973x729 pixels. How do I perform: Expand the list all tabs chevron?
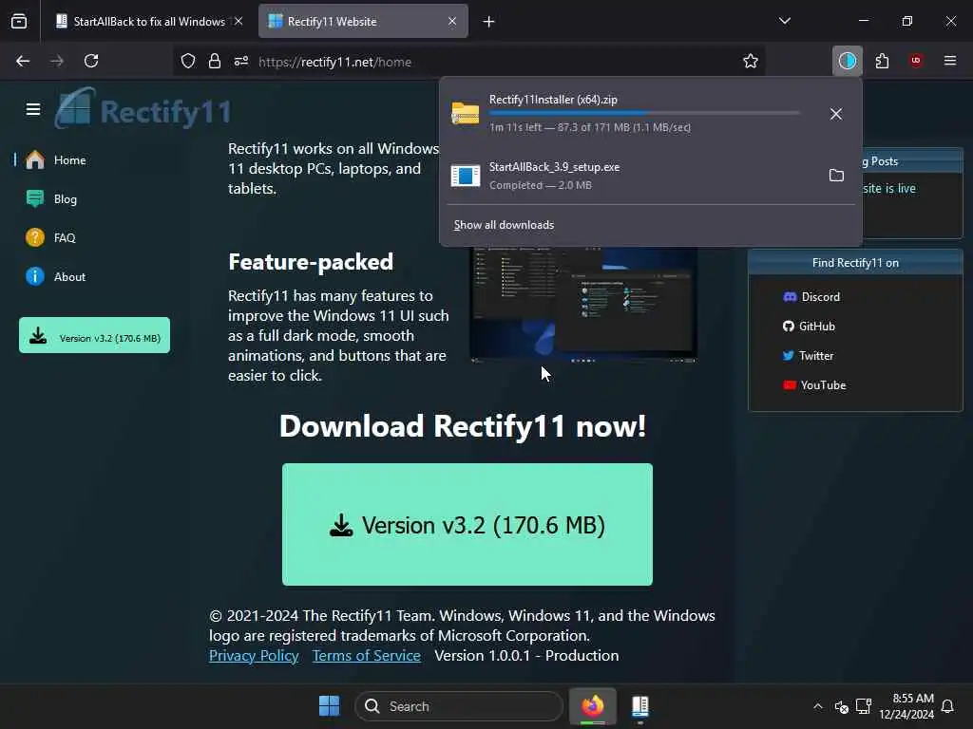(785, 21)
